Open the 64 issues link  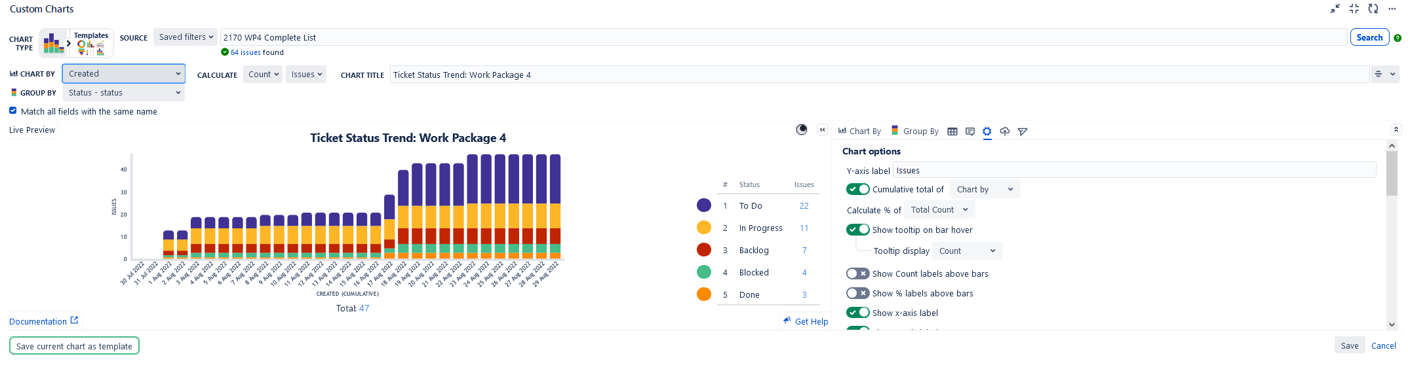[246, 52]
